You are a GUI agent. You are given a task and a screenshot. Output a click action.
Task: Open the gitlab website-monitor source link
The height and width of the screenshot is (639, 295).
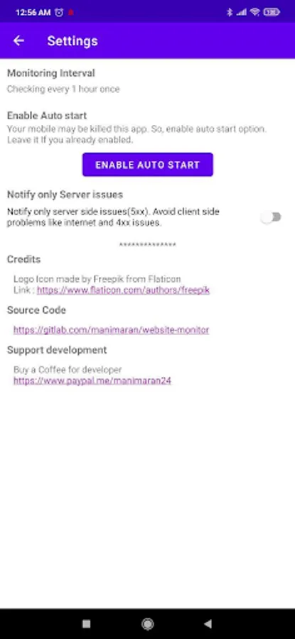(111, 329)
